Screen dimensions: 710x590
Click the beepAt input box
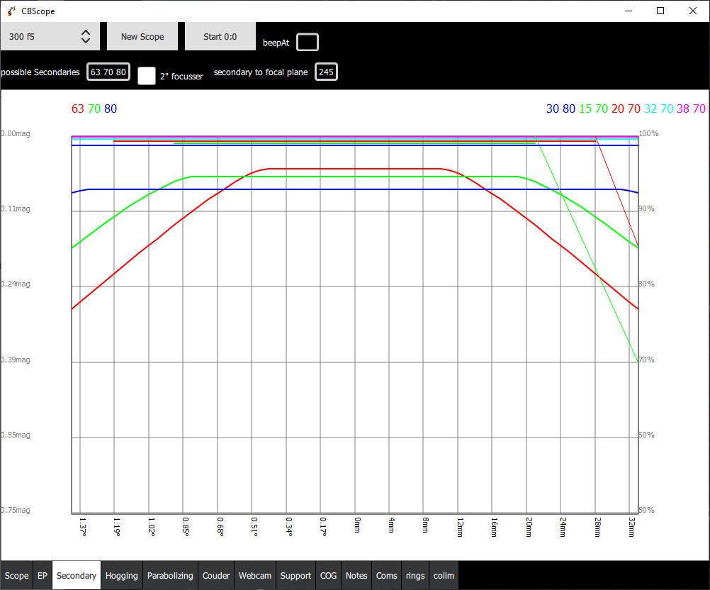coord(308,42)
